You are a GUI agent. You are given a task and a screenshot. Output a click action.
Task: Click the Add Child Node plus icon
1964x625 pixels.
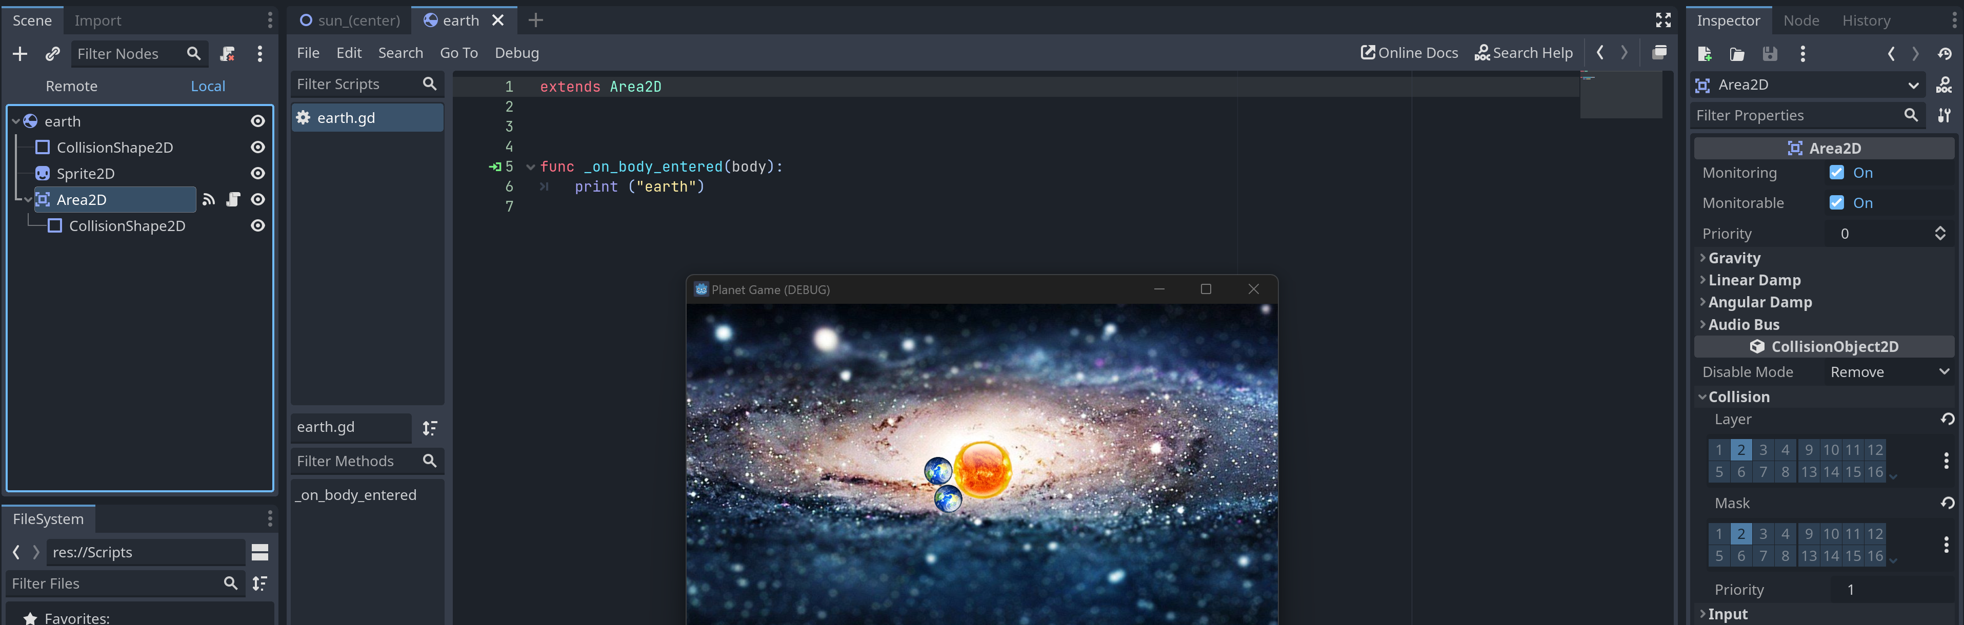coord(21,53)
